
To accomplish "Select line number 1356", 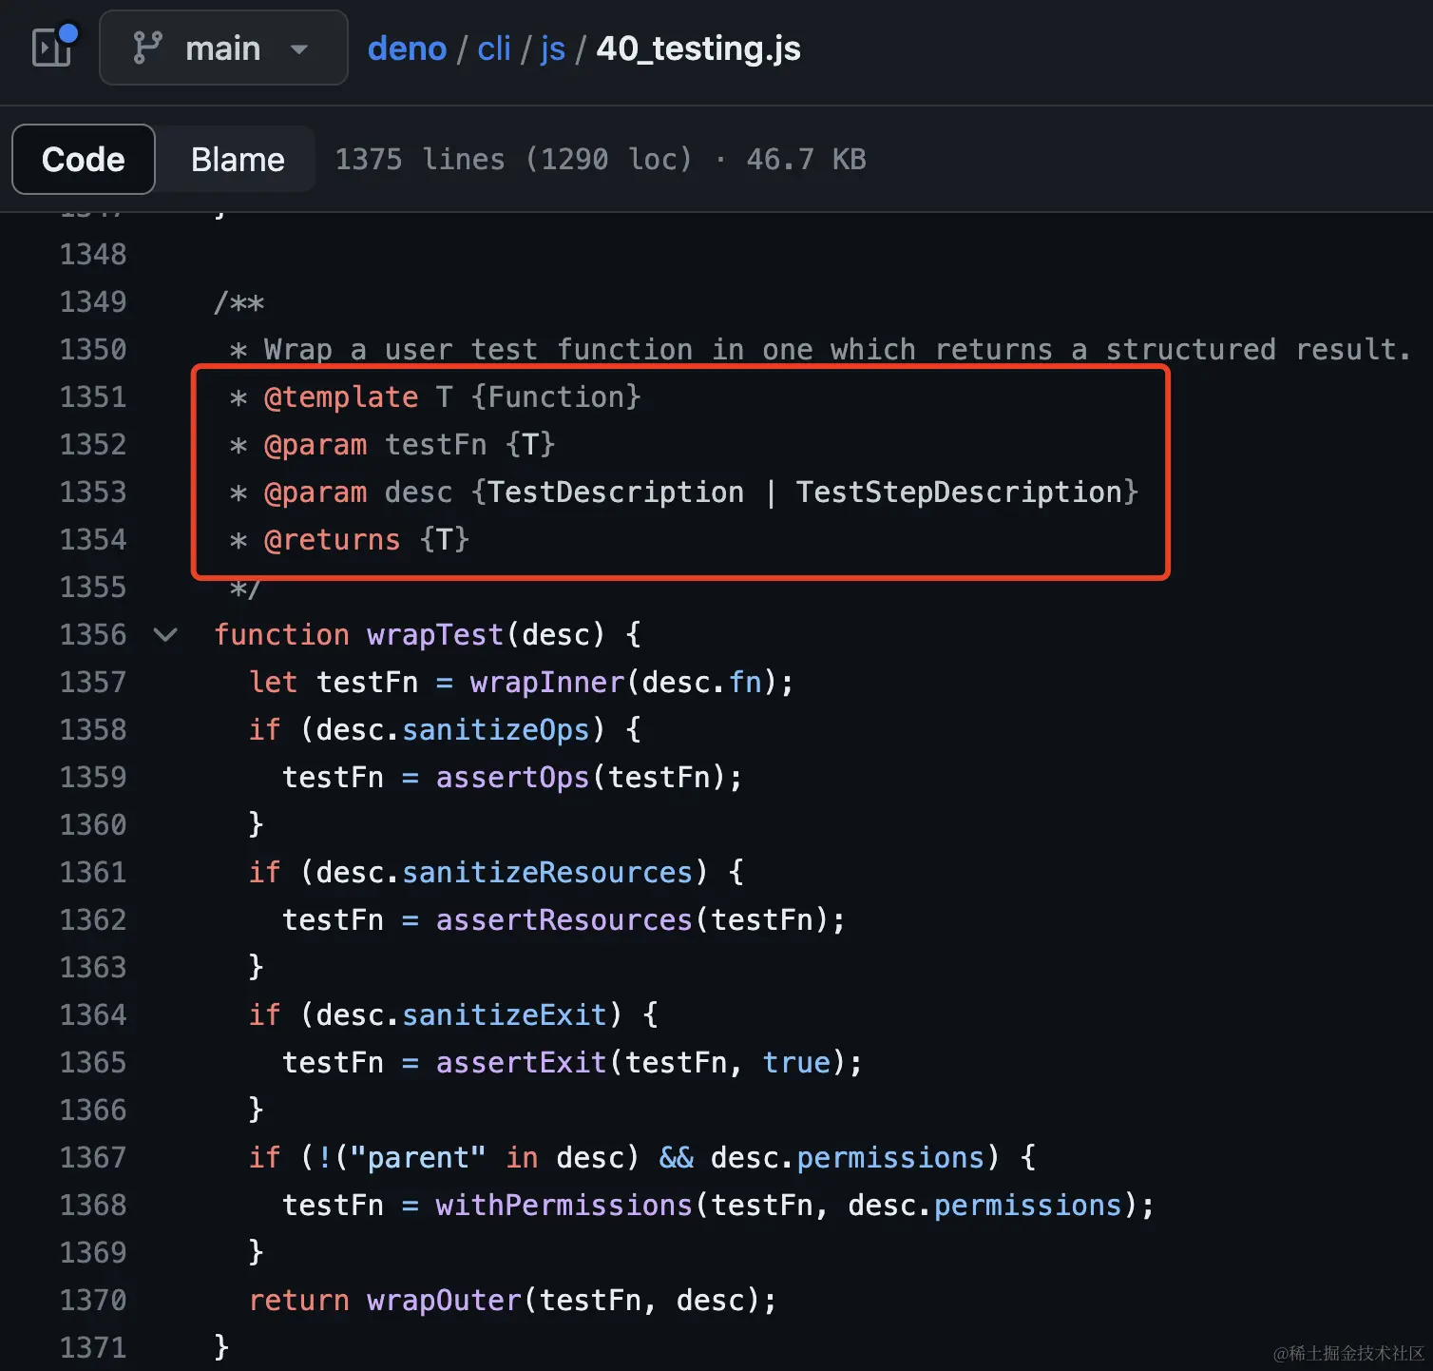I will click(92, 635).
